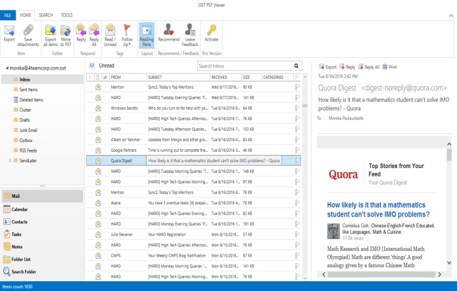
Task: Toggle flag on Quora Digest email
Action: point(297,160)
